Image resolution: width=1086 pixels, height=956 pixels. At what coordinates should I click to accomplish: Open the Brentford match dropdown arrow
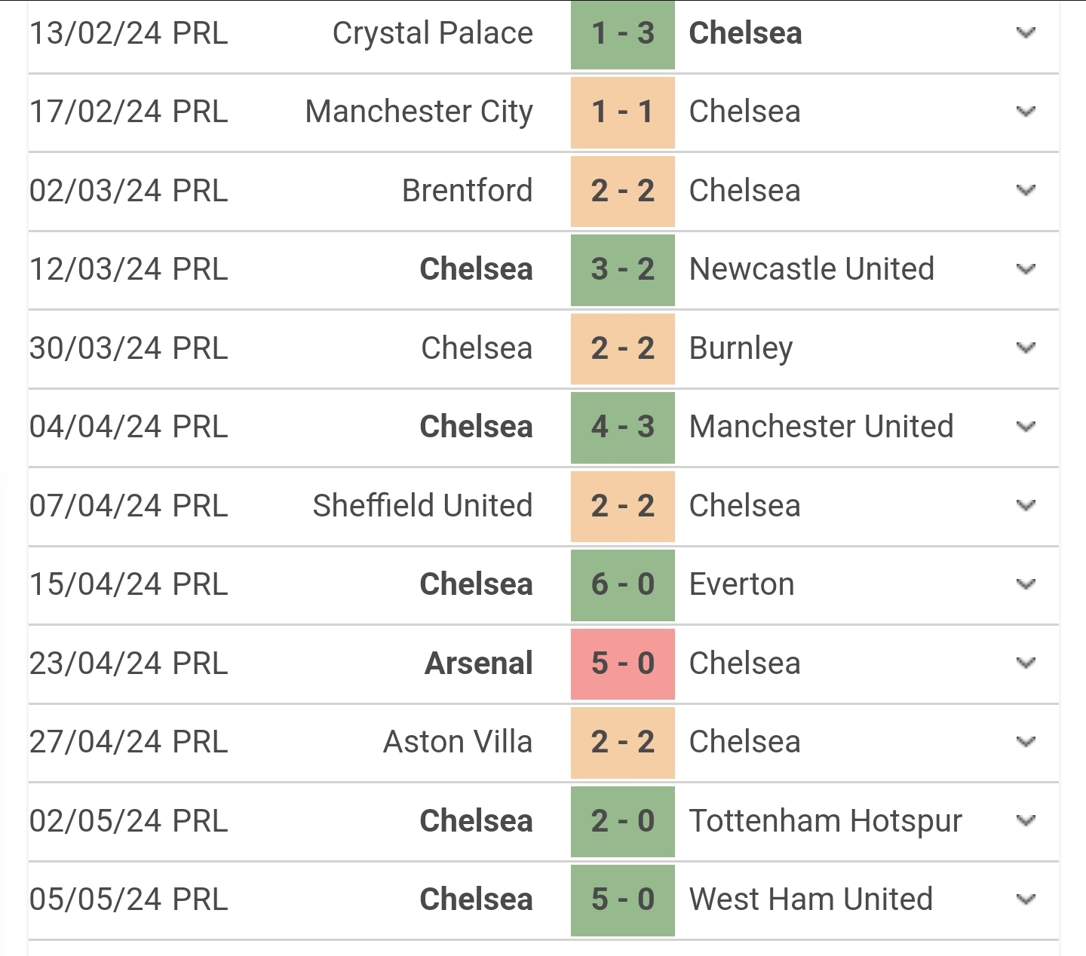(1025, 191)
